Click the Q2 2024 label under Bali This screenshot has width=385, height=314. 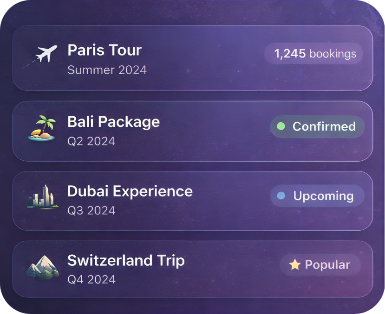point(91,141)
